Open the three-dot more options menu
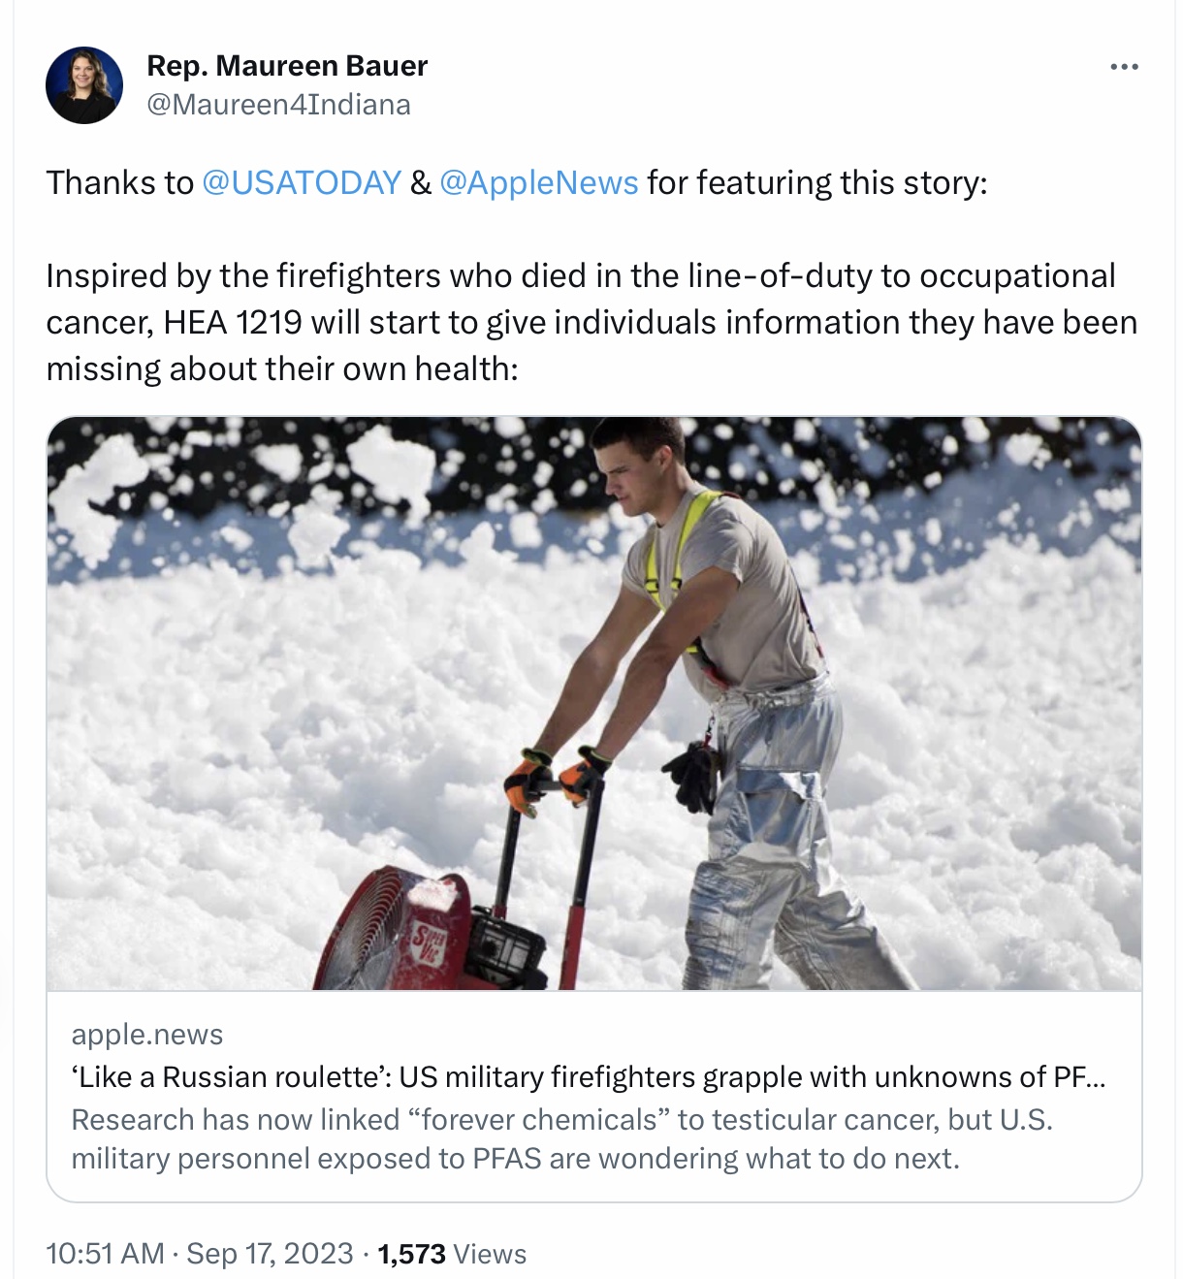The height and width of the screenshot is (1279, 1183). pyautogui.click(x=1124, y=67)
